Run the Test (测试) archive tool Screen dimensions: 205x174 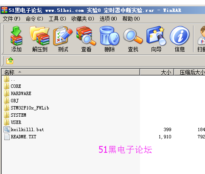[63, 36]
